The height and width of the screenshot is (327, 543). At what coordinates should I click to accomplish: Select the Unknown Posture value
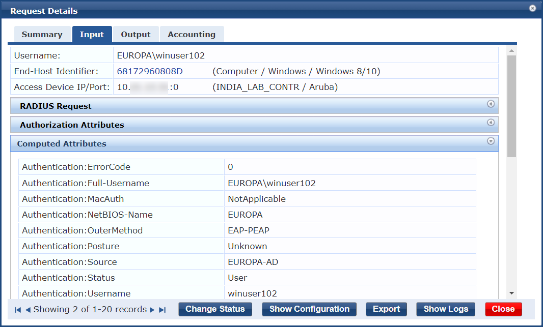247,246
